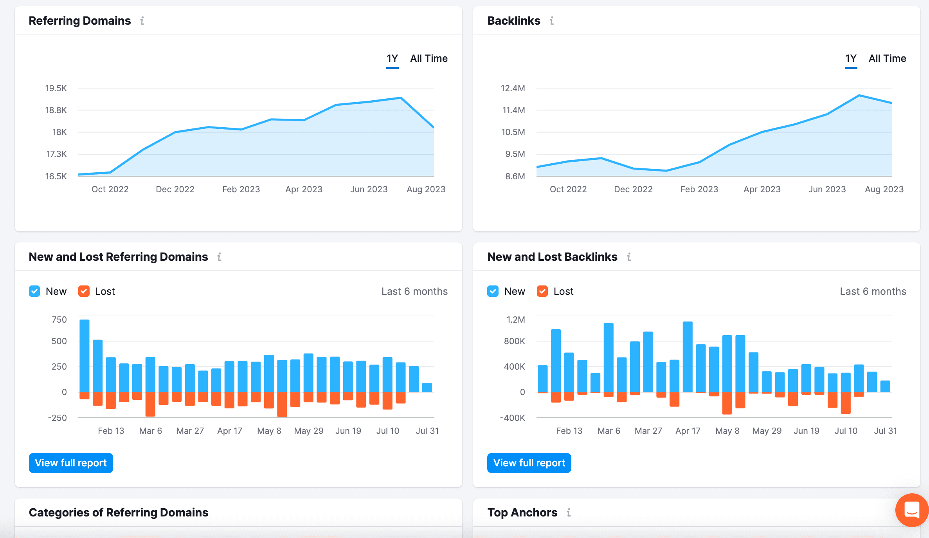Switch to 1Y view for Referring Domains
929x538 pixels.
[x=392, y=58]
